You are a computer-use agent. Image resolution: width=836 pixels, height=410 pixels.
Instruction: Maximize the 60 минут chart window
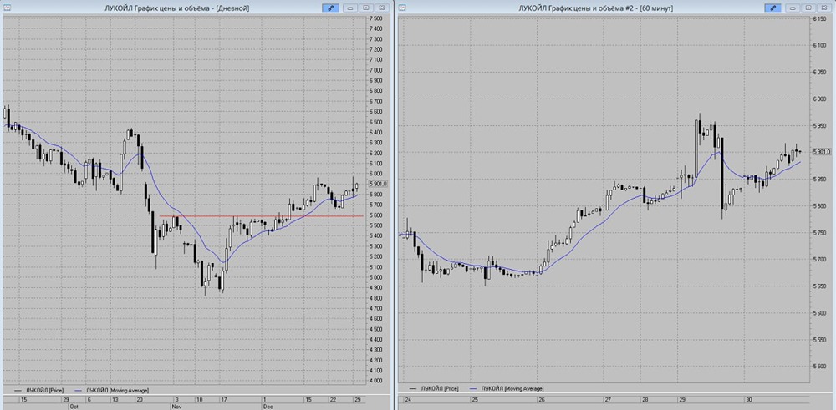tap(808, 8)
